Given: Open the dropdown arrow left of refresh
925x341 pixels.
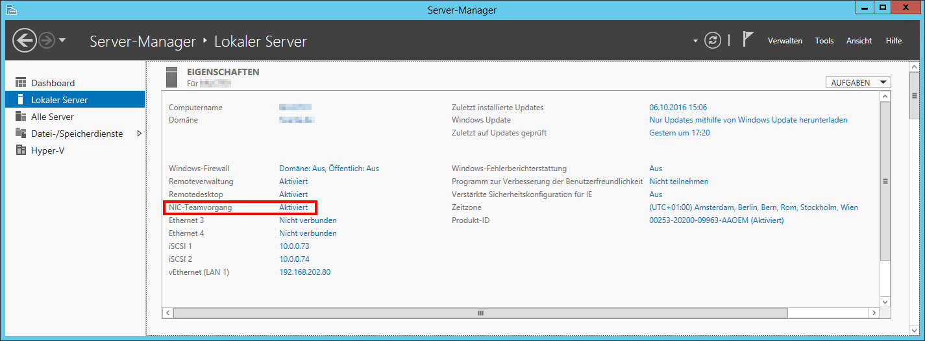Looking at the screenshot, I should click(x=696, y=41).
